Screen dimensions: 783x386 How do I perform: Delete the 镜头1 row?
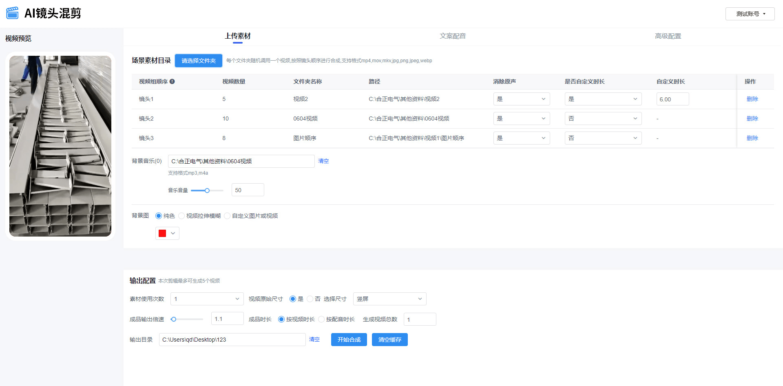(x=752, y=99)
